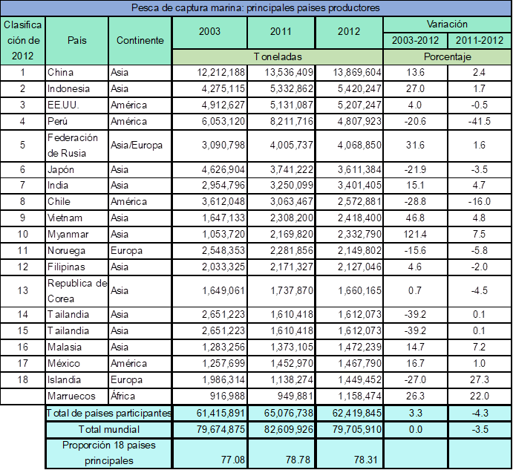Click the 'Clasificación de 2012' header cell
513x470 pixels.
(22, 40)
